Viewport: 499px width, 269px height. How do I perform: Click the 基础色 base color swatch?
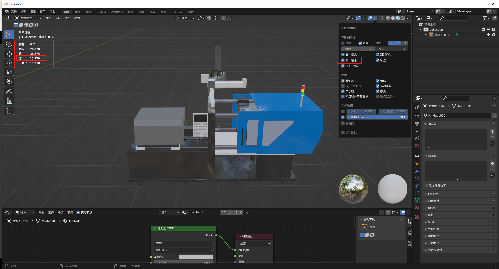196,257
